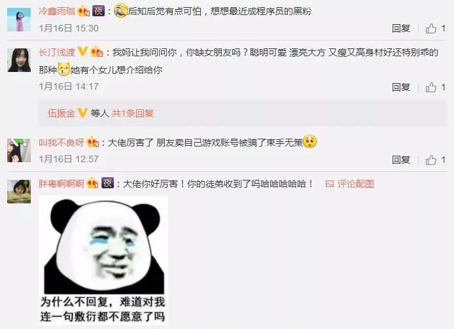This screenshot has height=329, width=454.
Task: Click the yellow V badge after 长汀浅渡
Action: [82, 52]
